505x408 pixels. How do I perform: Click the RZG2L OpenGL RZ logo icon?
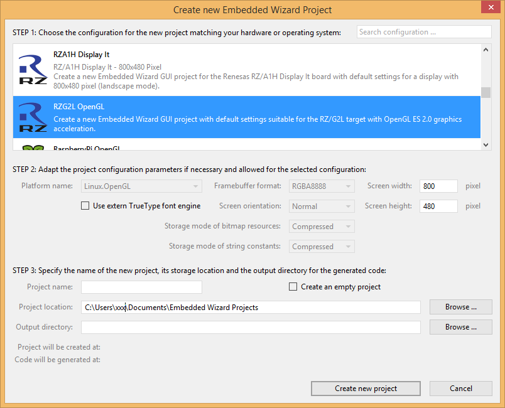click(33, 117)
